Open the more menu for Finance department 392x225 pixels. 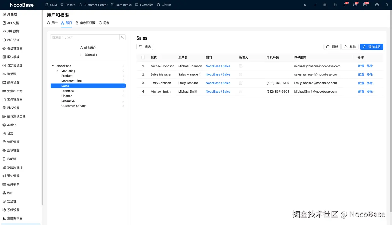123,96
